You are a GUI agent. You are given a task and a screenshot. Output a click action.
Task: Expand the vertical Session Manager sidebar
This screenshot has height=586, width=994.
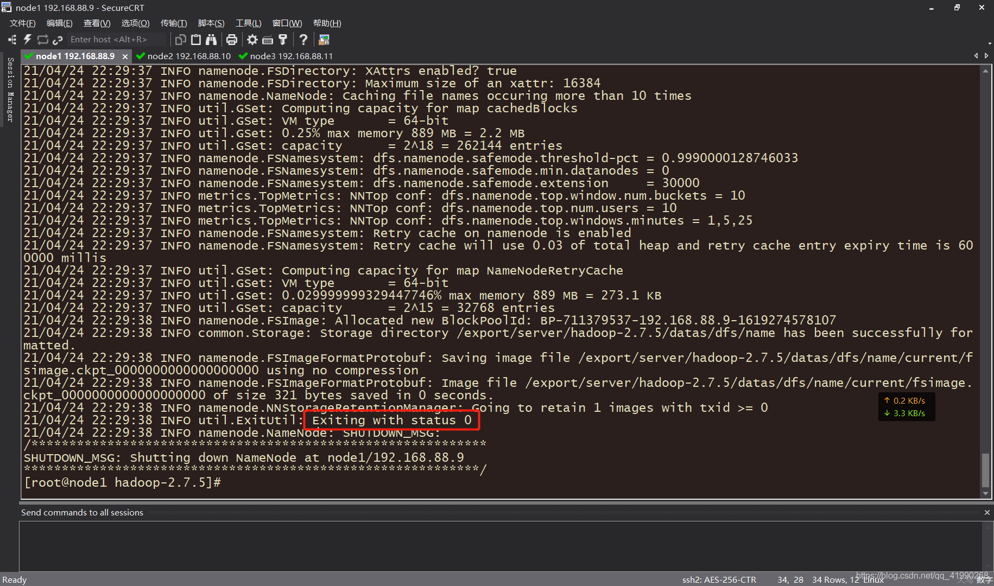(10, 90)
